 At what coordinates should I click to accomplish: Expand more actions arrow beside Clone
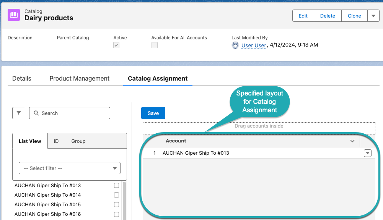click(373, 16)
